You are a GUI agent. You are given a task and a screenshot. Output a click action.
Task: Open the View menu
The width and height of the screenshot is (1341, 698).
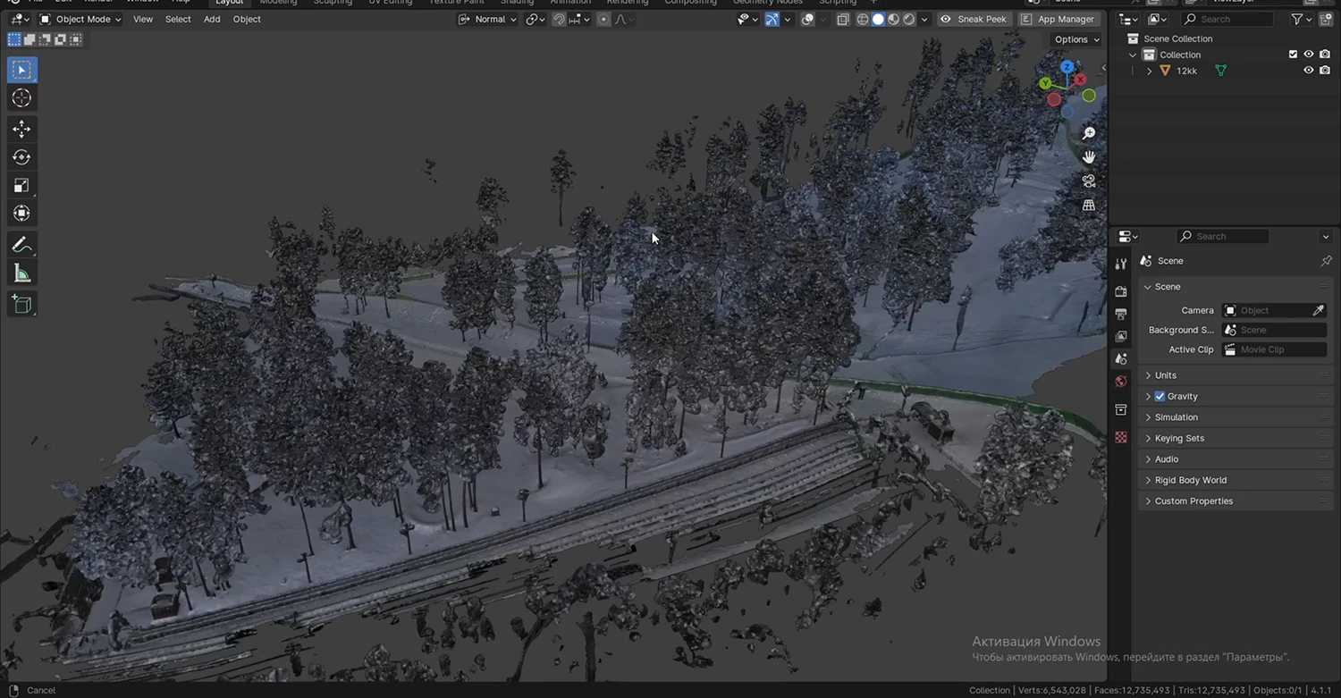(x=143, y=19)
